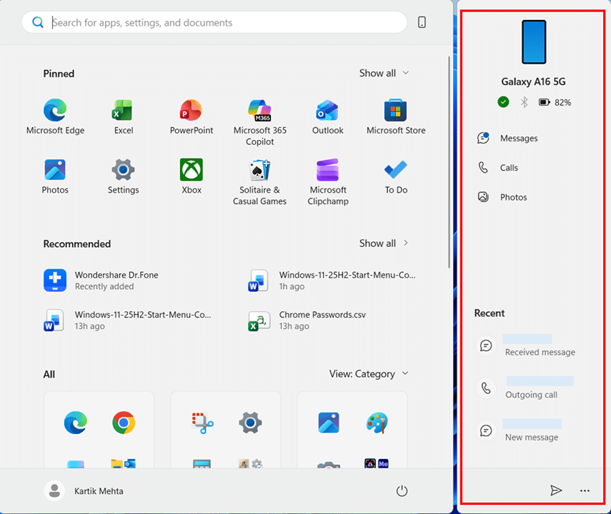Toggle the phone panel icon beside search
The height and width of the screenshot is (514, 611).
[x=422, y=23]
